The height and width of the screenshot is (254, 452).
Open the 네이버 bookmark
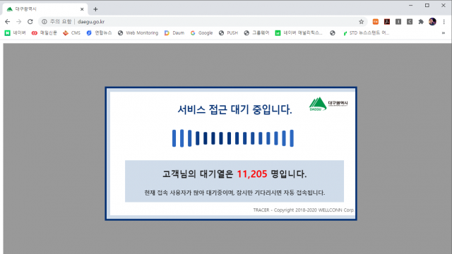pyautogui.click(x=16, y=33)
